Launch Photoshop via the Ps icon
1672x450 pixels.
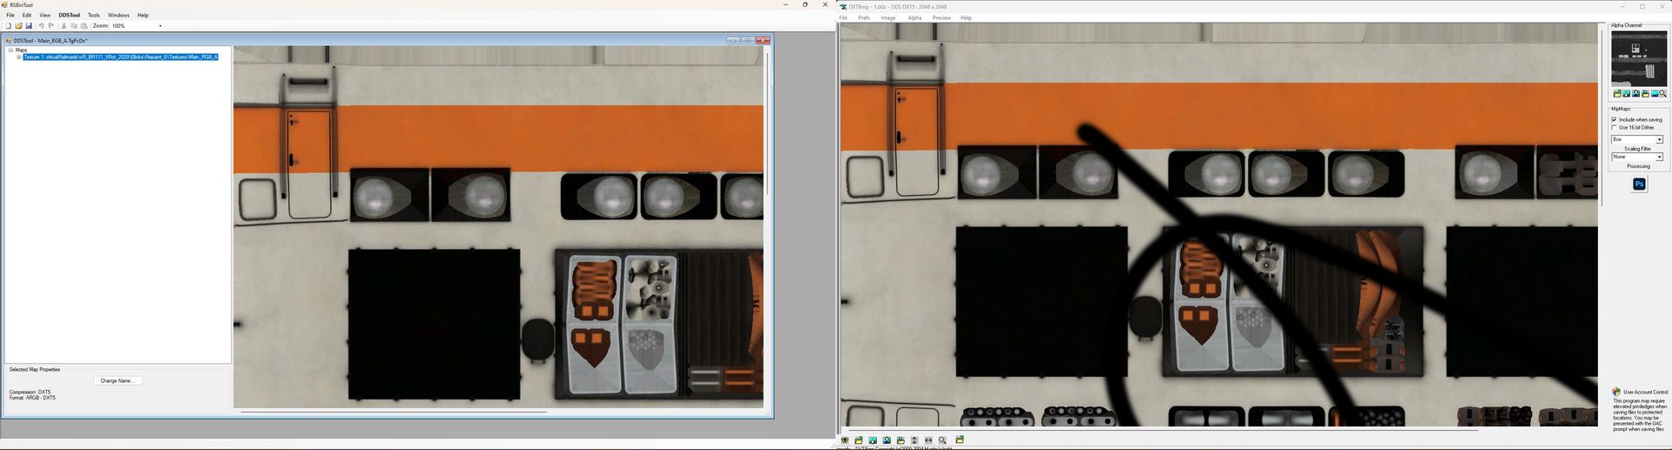point(1639,184)
